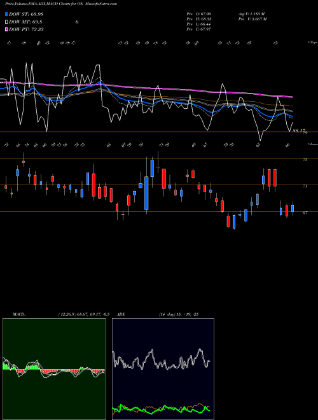Click the number 6 beside DOW MT
The image size is (318, 420).
[x=77, y=22]
